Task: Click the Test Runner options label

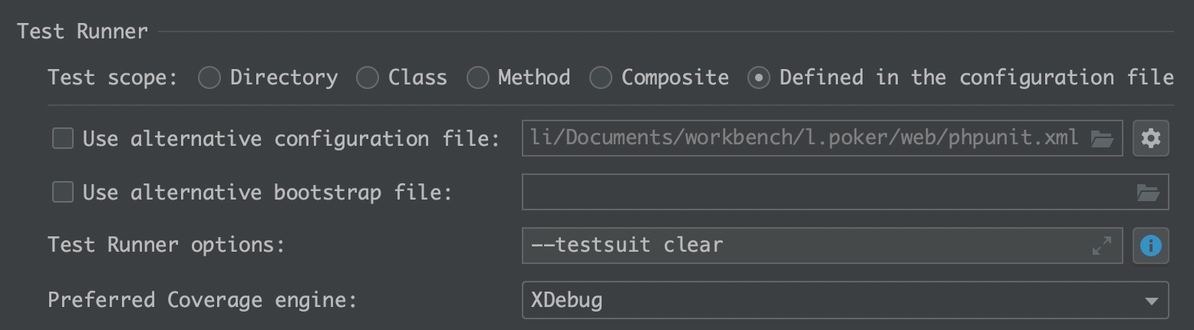Action: click(166, 246)
